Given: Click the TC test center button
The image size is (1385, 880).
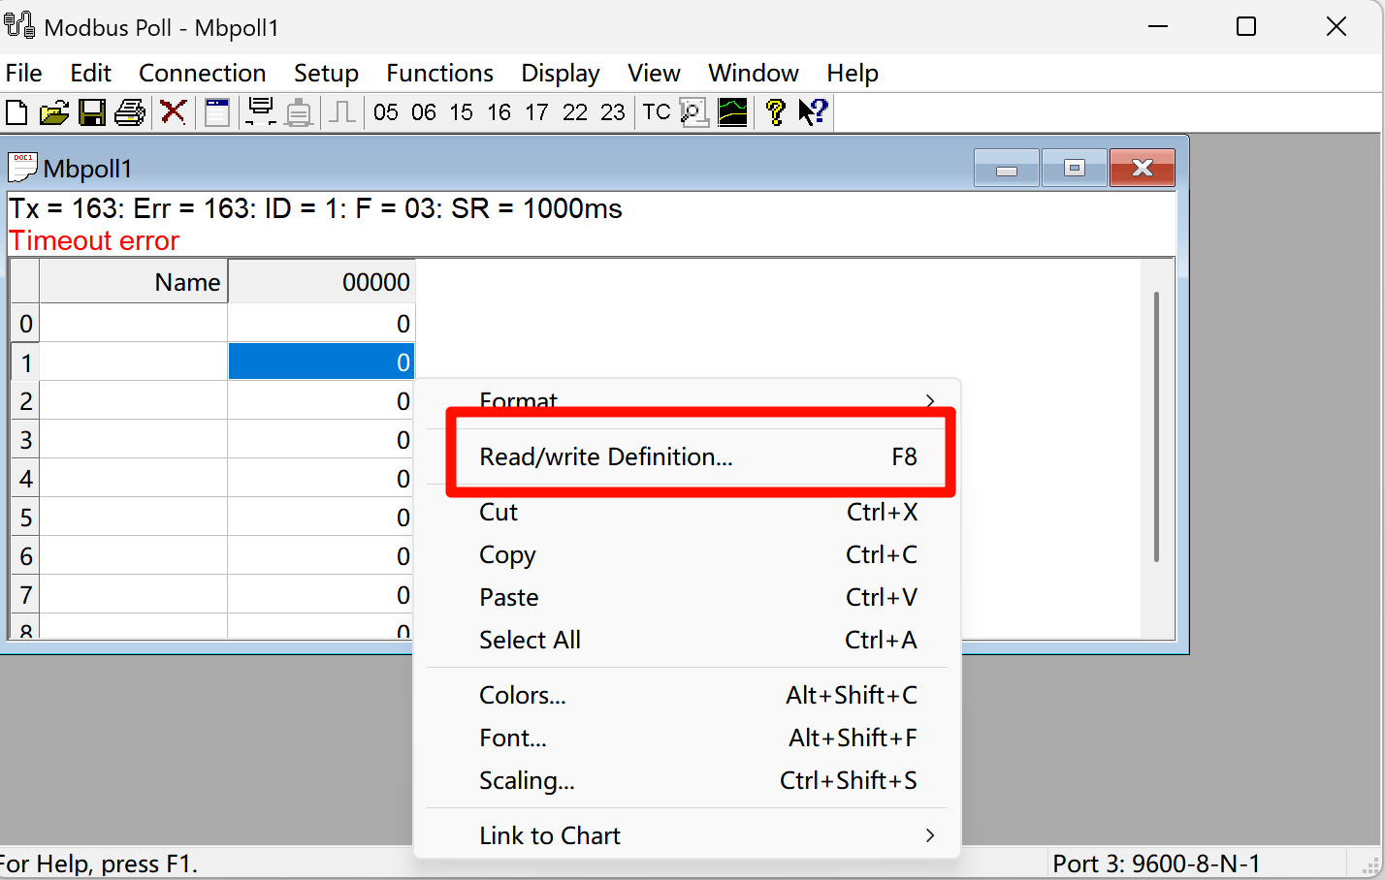Looking at the screenshot, I should click(x=657, y=112).
